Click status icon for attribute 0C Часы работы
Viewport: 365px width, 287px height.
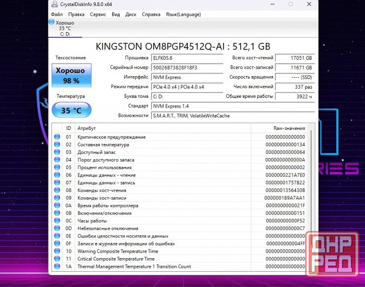pyautogui.click(x=57, y=221)
